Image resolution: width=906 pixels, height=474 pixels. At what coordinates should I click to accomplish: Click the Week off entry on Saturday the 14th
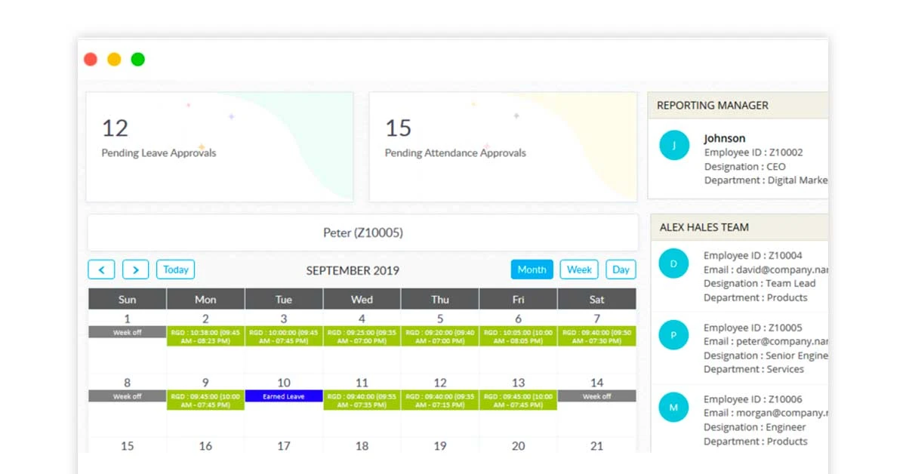(x=596, y=396)
